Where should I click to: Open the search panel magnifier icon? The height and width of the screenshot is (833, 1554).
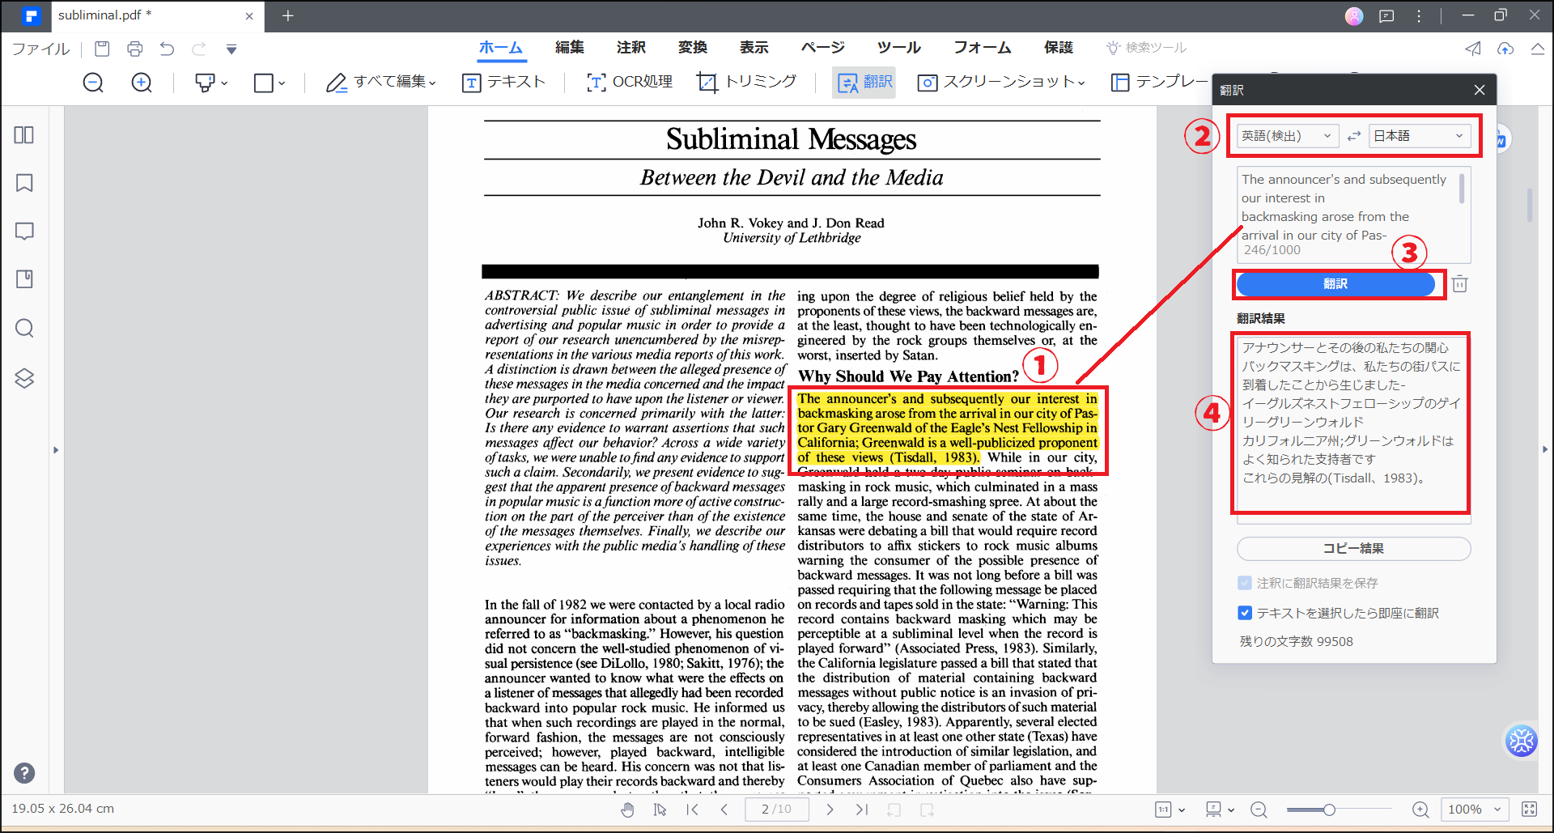[x=24, y=328]
